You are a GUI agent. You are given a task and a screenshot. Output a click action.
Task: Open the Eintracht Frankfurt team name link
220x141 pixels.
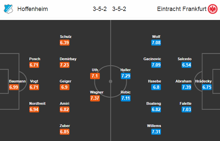click(182, 9)
